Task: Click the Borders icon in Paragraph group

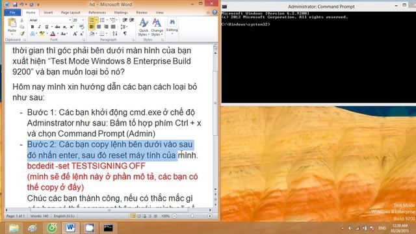Action: [x=102, y=34]
